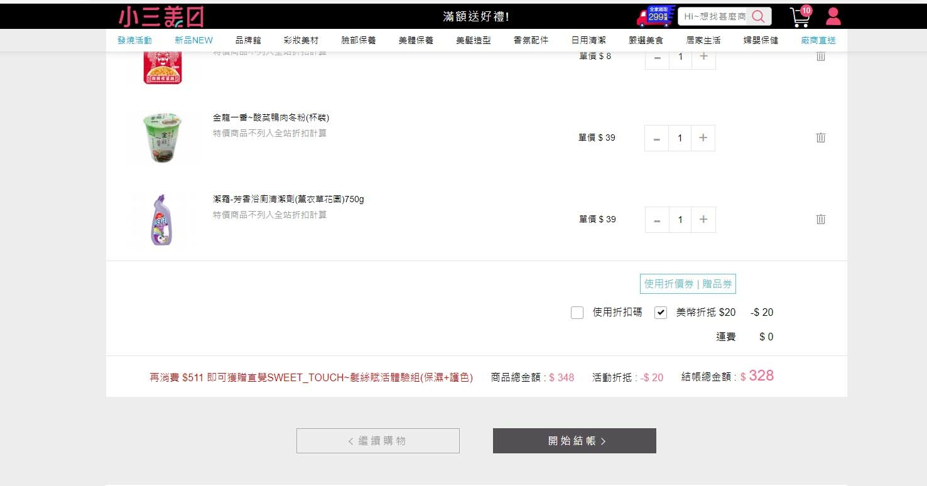Uncheck the 美幣折抵 $20 checkbox
This screenshot has height=486, width=927.
(661, 313)
